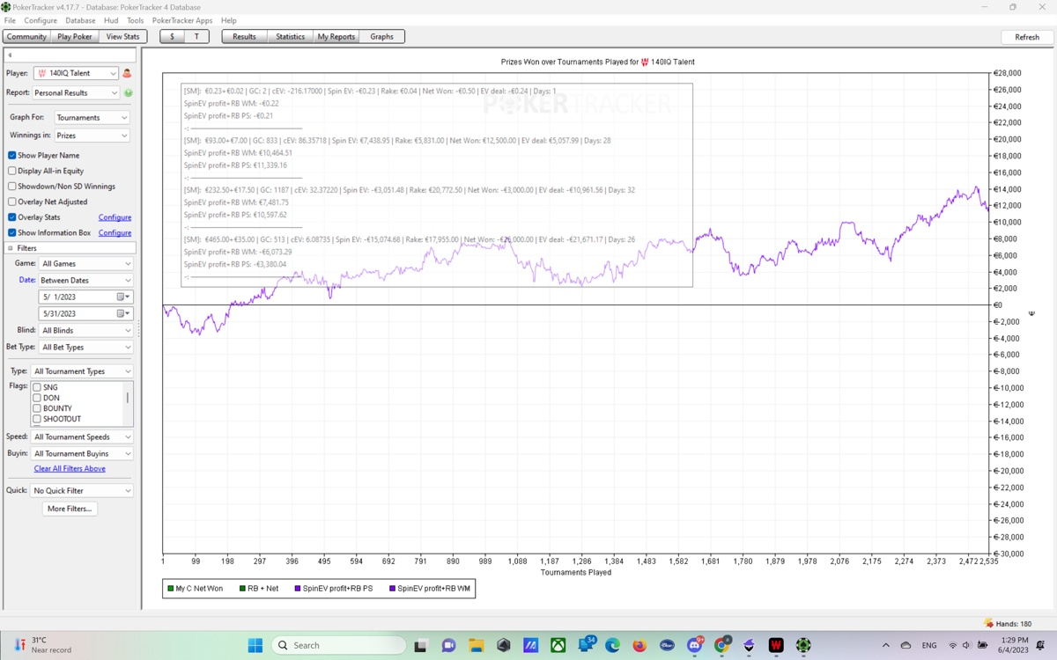The height and width of the screenshot is (660, 1057).
Task: Click the Clear All Filters Above link
Action: tap(70, 469)
